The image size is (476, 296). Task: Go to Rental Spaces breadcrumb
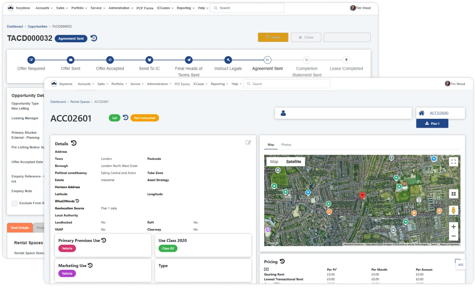80,102
